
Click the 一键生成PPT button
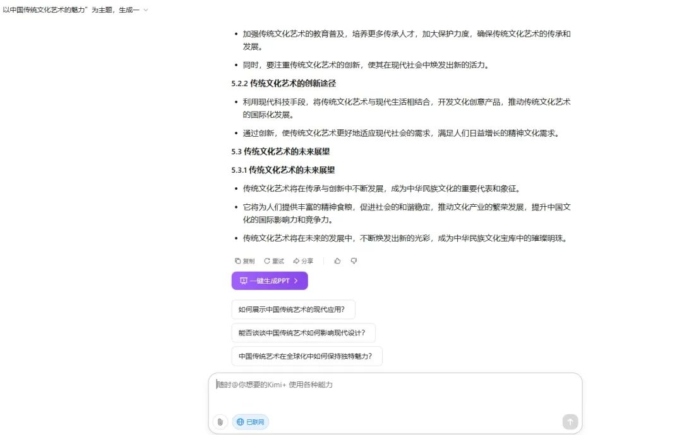[x=269, y=281]
